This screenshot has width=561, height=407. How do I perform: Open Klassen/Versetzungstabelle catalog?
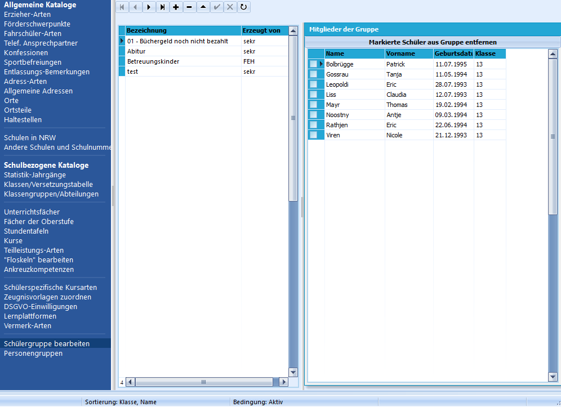click(x=48, y=185)
